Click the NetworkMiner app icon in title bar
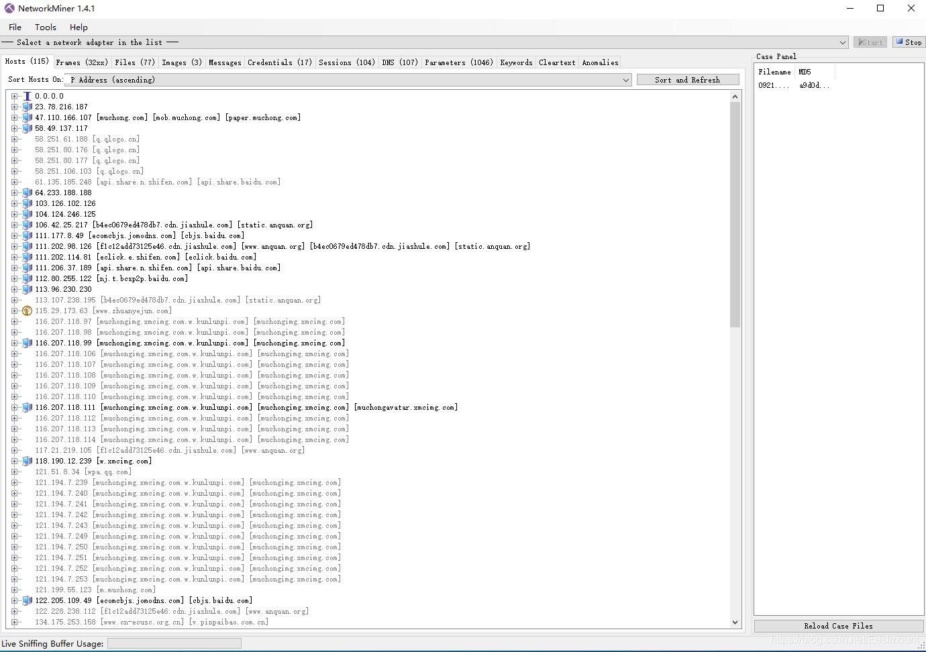The image size is (926, 652). pos(9,8)
